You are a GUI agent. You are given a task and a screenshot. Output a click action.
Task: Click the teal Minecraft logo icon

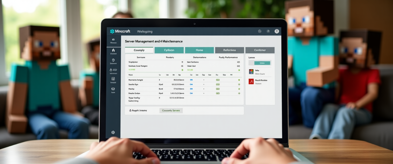click(x=112, y=31)
